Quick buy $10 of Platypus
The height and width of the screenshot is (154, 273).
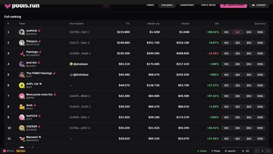coord(226,43)
